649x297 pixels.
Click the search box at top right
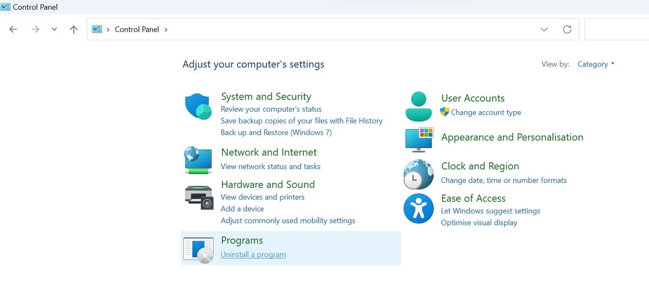[617, 29]
